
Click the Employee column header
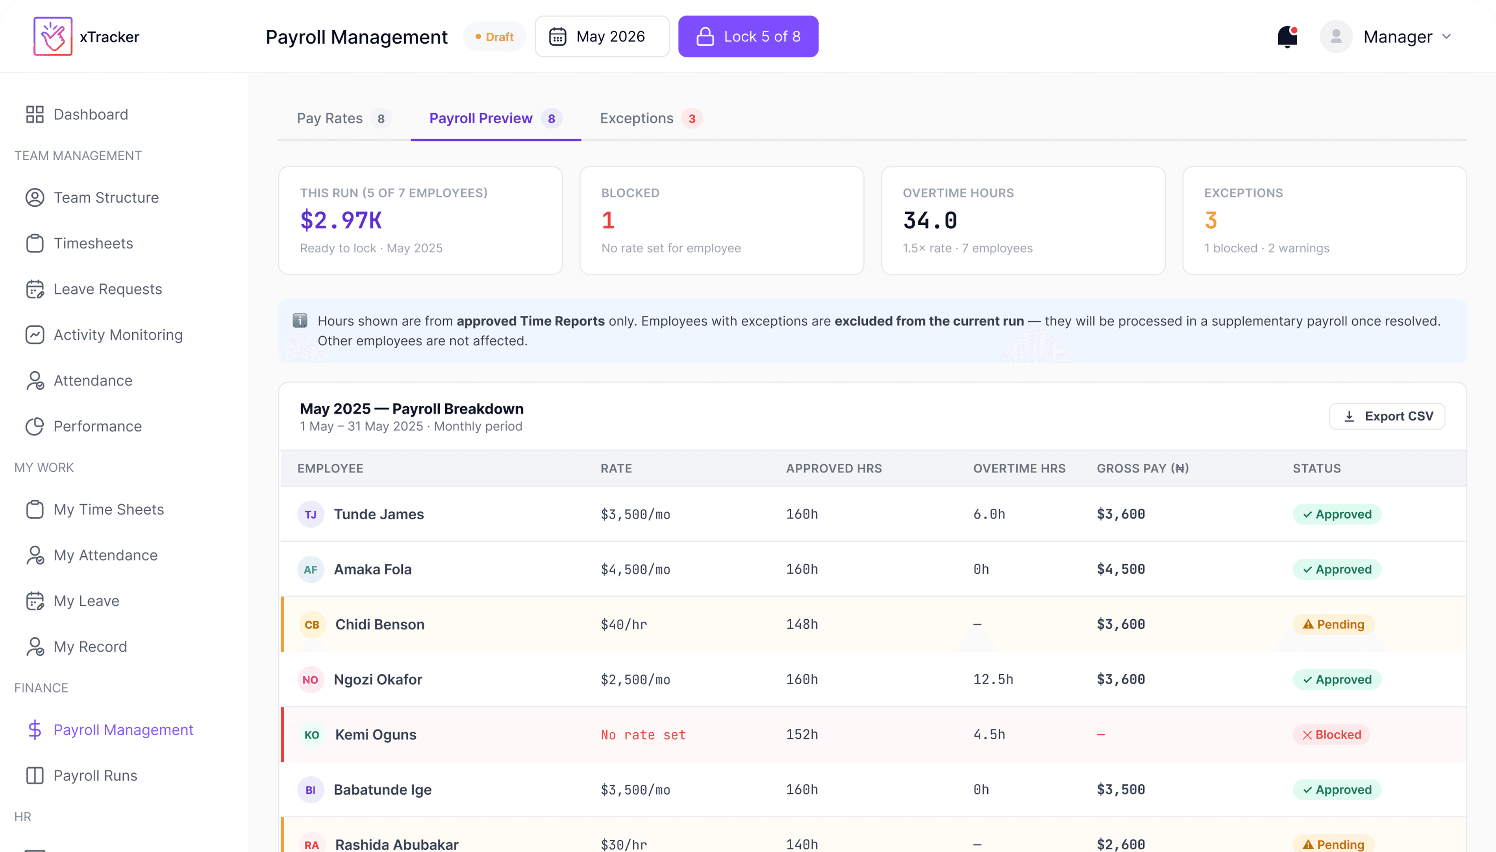(330, 468)
